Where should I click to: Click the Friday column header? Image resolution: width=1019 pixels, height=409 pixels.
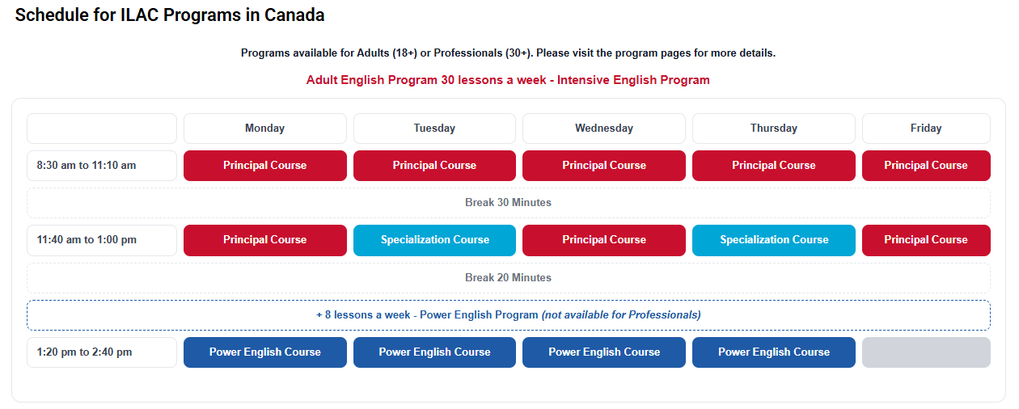(926, 129)
